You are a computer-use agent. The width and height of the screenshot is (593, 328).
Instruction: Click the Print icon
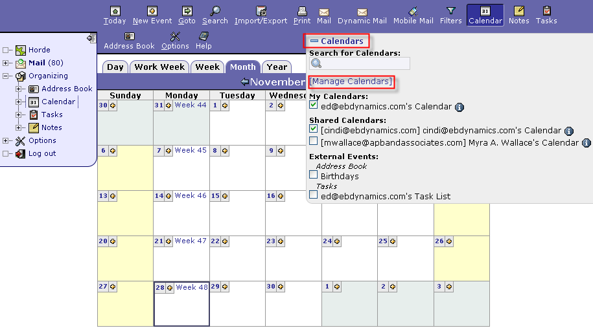point(302,11)
